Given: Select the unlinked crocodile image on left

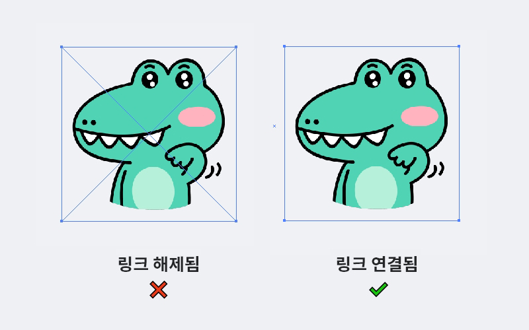Looking at the screenshot, I should point(149,134).
